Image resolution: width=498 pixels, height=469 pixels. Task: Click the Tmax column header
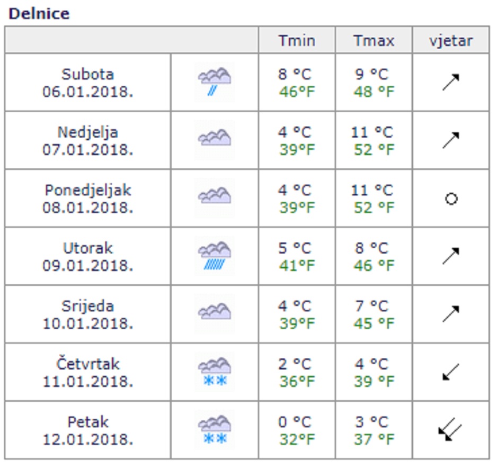click(x=374, y=41)
